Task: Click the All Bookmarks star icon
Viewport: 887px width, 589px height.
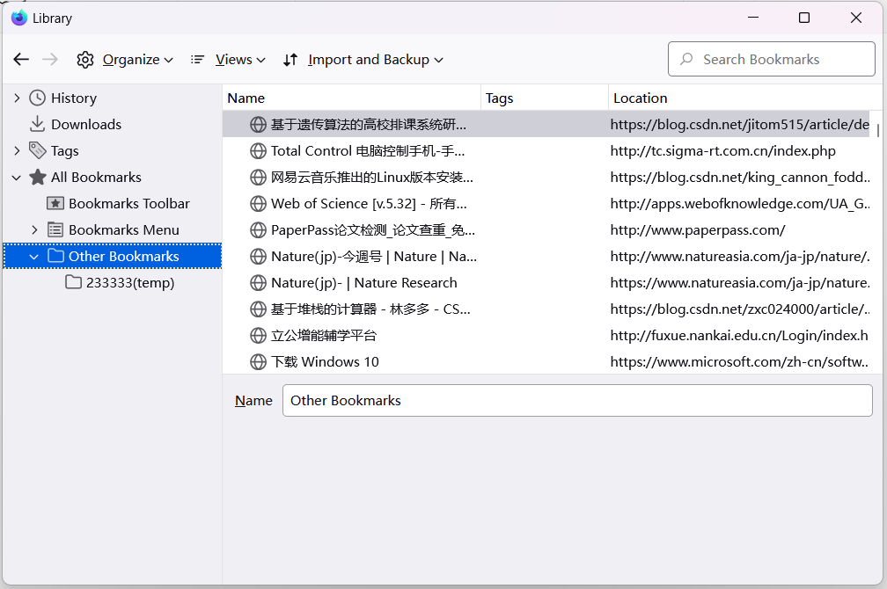Action: pyautogui.click(x=38, y=177)
